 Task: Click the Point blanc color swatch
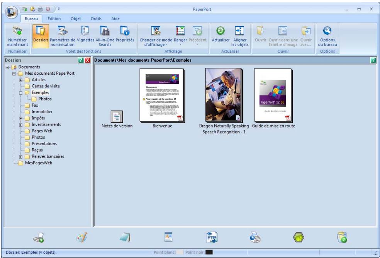point(180,252)
